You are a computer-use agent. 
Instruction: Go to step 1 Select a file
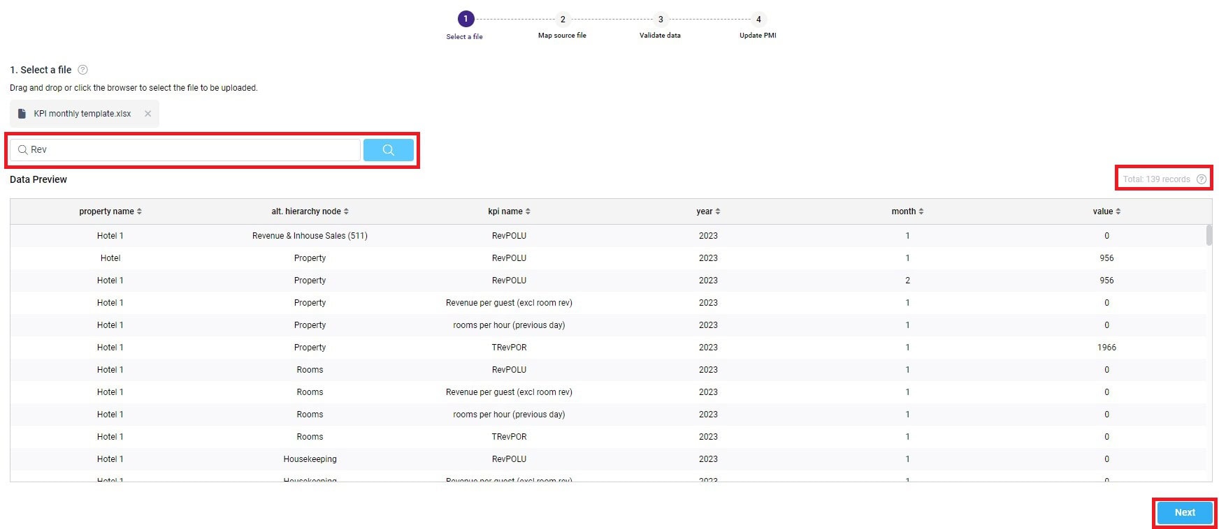[466, 20]
